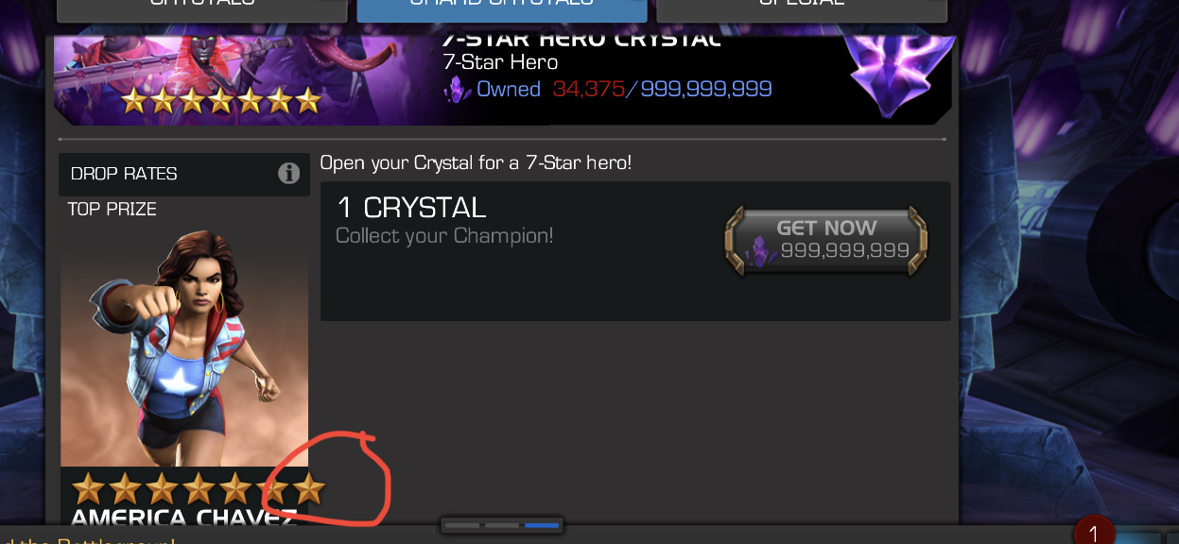Viewport: 1179px width, 544px height.
Task: Select the 1 Crystal offer panel
Action: pos(635,251)
